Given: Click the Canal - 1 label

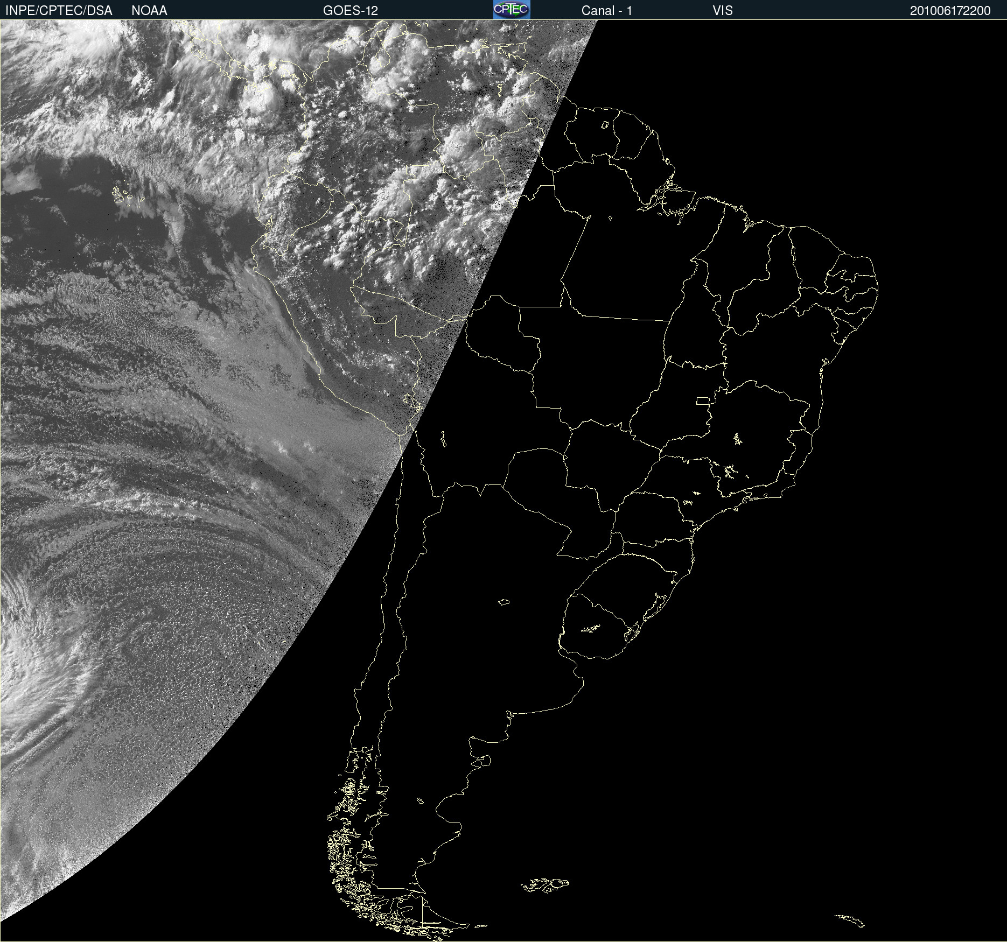Looking at the screenshot, I should pyautogui.click(x=607, y=11).
